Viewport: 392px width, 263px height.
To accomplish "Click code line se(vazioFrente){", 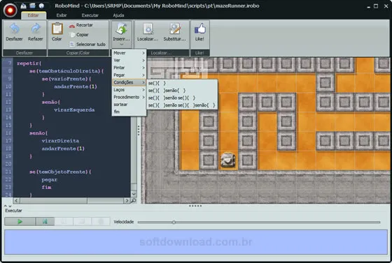I will [66, 79].
